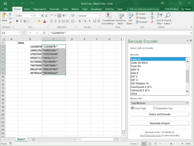Click the Save icon in title bar

pyautogui.click(x=5, y=3)
